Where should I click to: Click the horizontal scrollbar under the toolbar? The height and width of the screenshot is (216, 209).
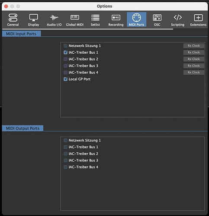[87, 29]
